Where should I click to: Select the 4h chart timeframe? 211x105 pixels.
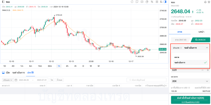tap(75, 66)
